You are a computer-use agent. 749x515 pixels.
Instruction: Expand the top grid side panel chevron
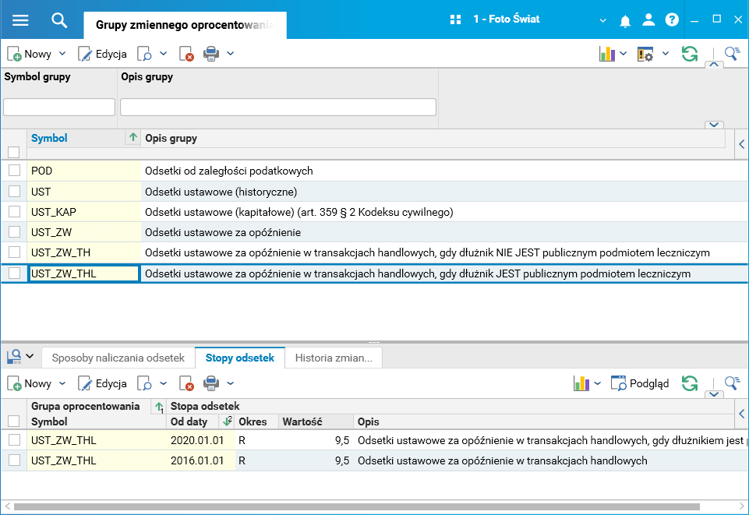click(741, 143)
